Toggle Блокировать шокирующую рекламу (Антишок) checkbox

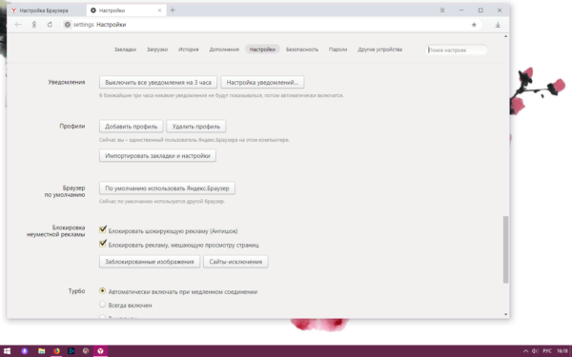[x=103, y=229]
